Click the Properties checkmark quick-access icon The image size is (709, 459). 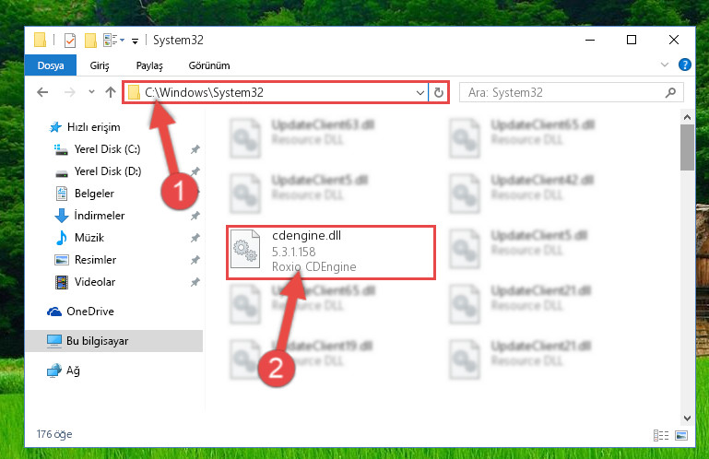pos(70,41)
